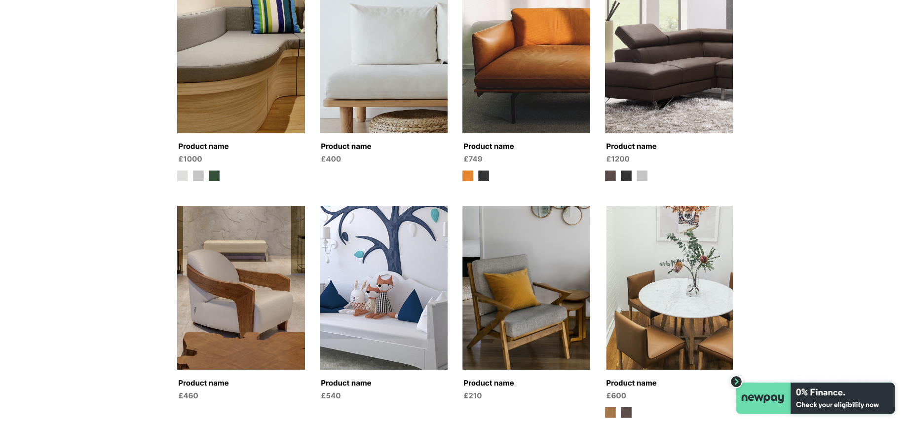Open the round marble dining table image
This screenshot has width=911, height=424.
[x=669, y=288]
